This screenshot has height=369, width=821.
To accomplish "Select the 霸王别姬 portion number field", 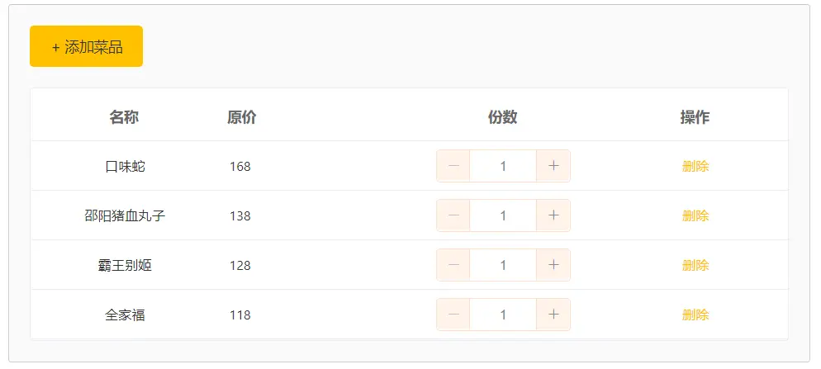I will point(503,265).
